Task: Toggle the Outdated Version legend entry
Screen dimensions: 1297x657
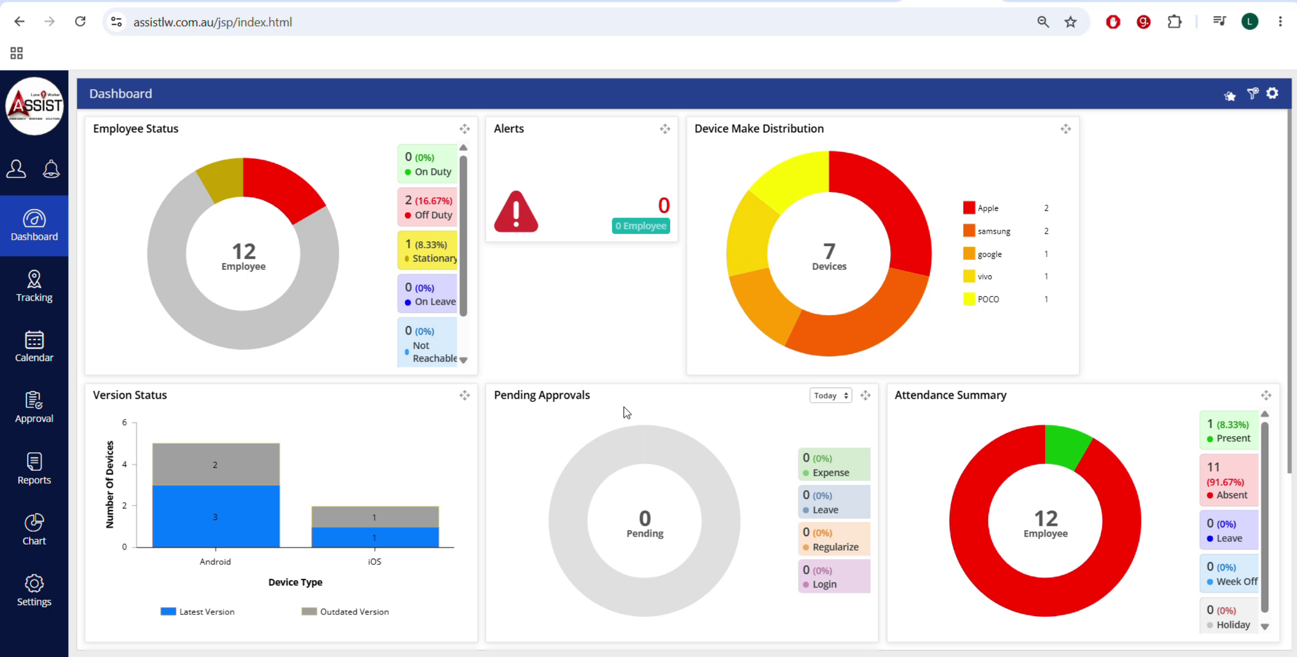Action: [345, 612]
